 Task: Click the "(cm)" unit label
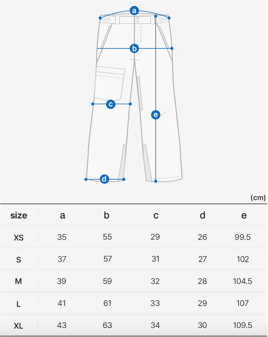(x=258, y=198)
